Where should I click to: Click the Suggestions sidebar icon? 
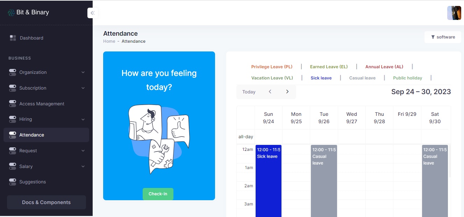click(x=13, y=182)
